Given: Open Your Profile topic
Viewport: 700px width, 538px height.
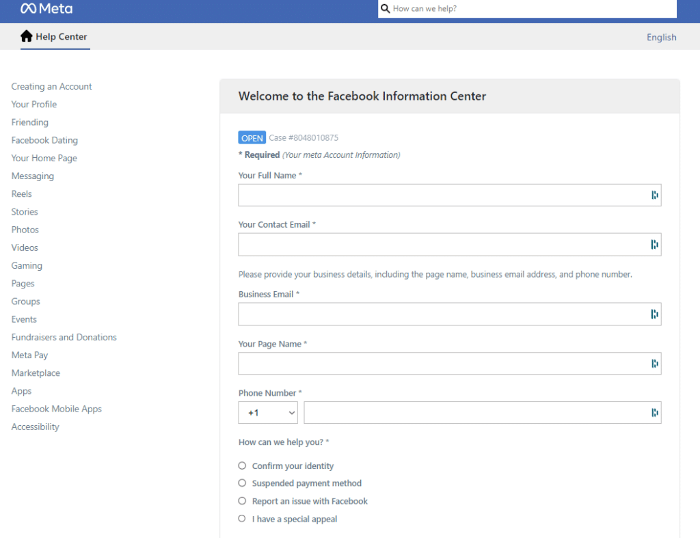Looking at the screenshot, I should click(34, 104).
